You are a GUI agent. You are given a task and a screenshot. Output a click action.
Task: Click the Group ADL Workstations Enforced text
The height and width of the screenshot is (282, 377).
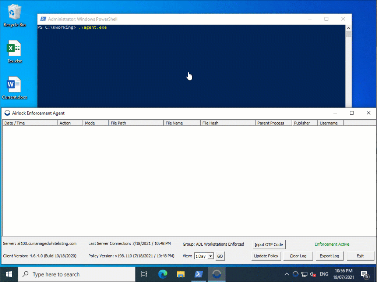(213, 244)
